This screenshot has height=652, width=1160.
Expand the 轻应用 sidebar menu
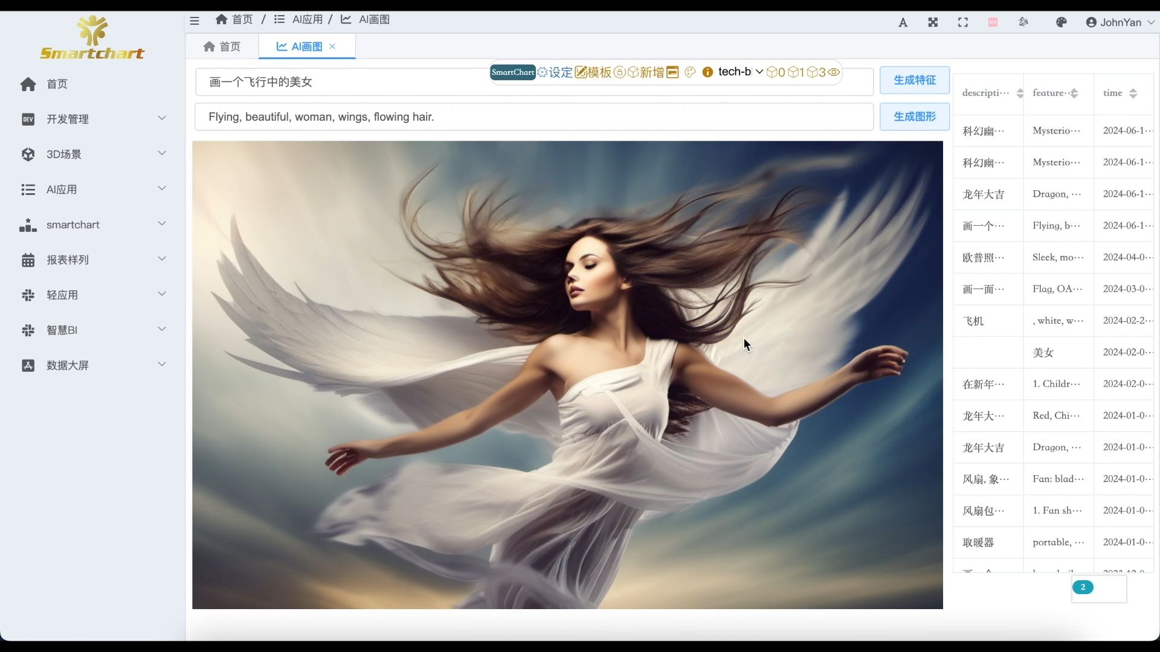(x=93, y=295)
